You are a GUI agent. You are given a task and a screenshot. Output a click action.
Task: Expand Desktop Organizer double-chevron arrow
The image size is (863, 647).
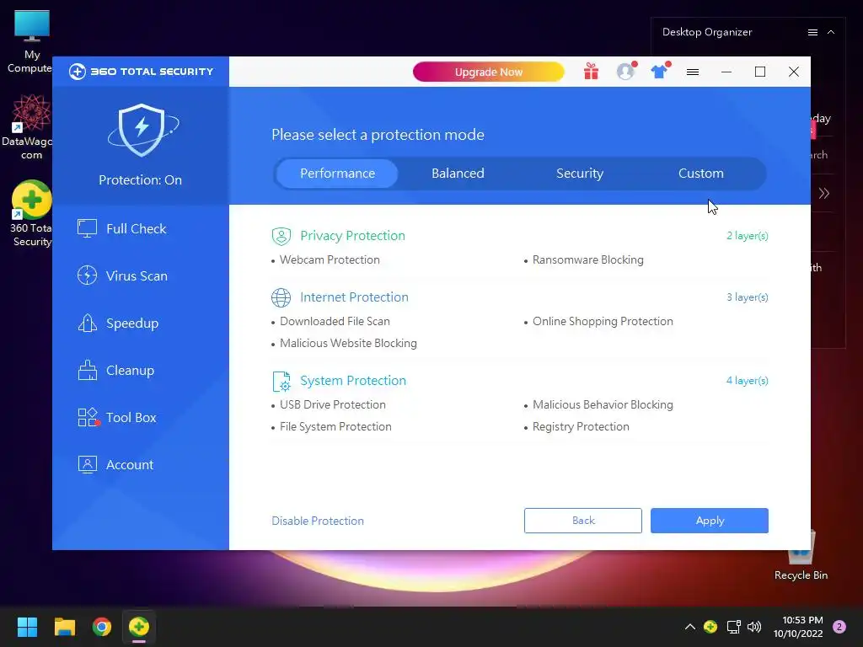tap(824, 193)
